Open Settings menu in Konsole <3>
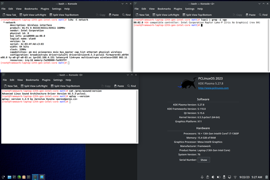 [x=58, y=80]
